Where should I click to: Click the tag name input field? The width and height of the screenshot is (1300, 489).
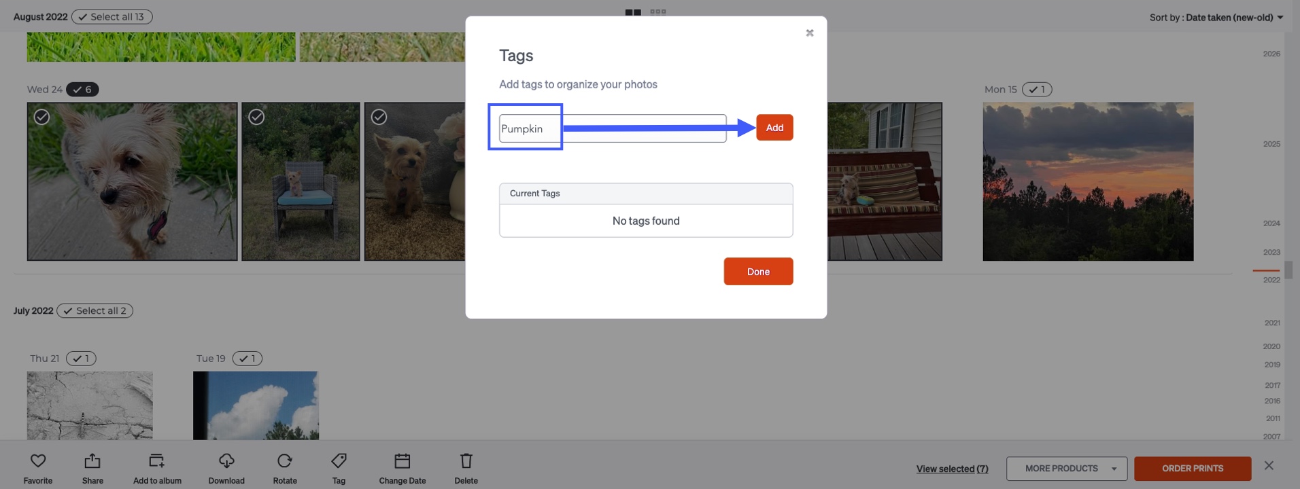coord(613,128)
